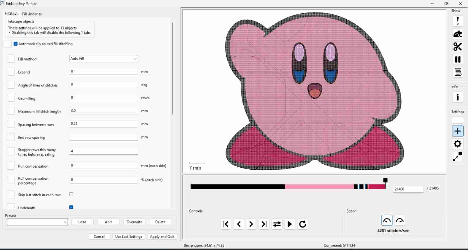The image size is (468, 250).
Task: Uncheck Automatically routed fill stitching
Action: [16, 44]
